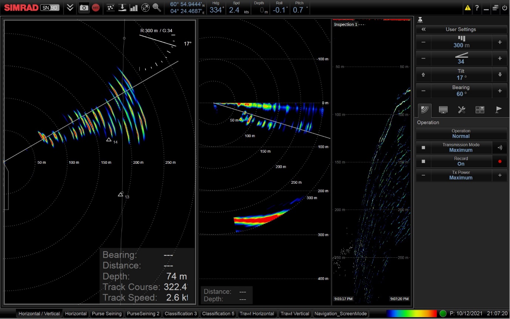This screenshot has width=510, height=319.
Task: Open the Operation Normal selector
Action: 461,133
